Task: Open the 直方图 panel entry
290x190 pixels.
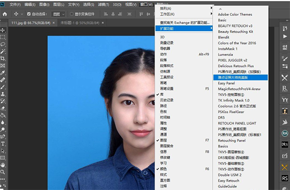Action: (184, 180)
